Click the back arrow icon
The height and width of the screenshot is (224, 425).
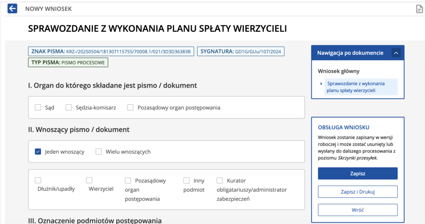click(x=12, y=9)
